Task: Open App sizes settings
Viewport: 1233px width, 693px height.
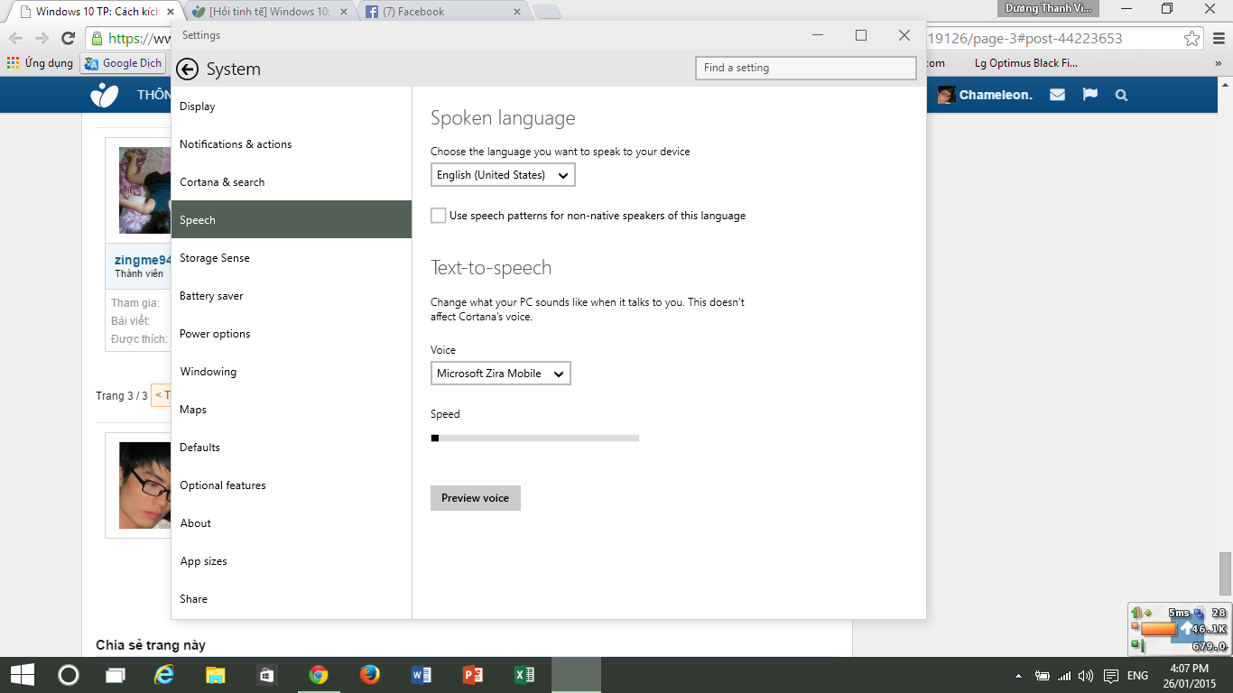Action: tap(292, 561)
